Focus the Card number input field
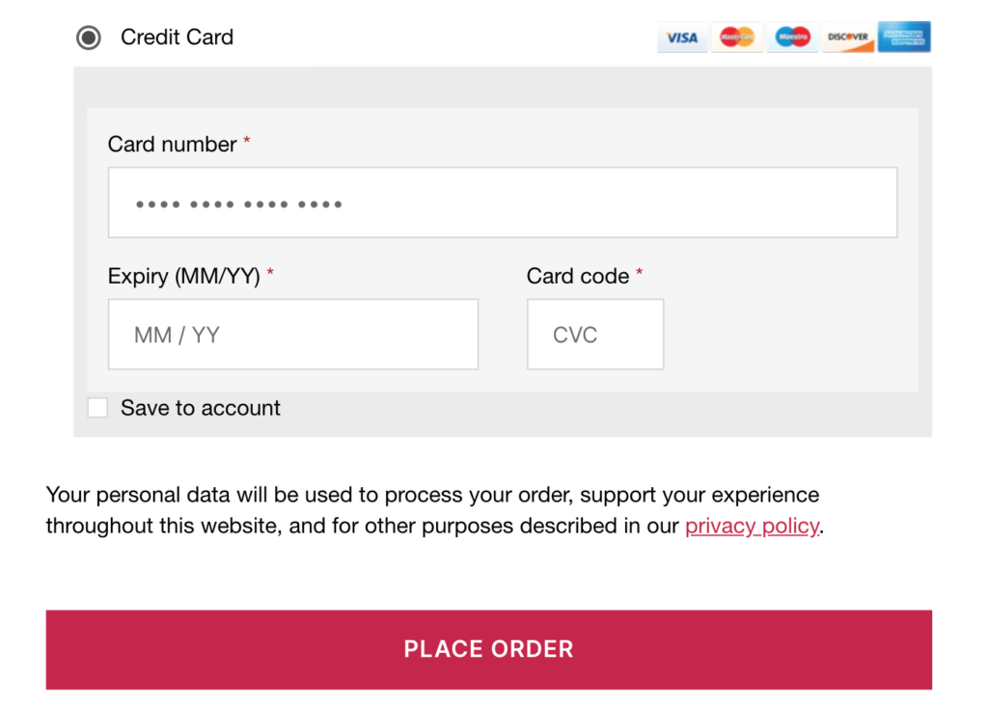988x705 pixels. [x=502, y=203]
